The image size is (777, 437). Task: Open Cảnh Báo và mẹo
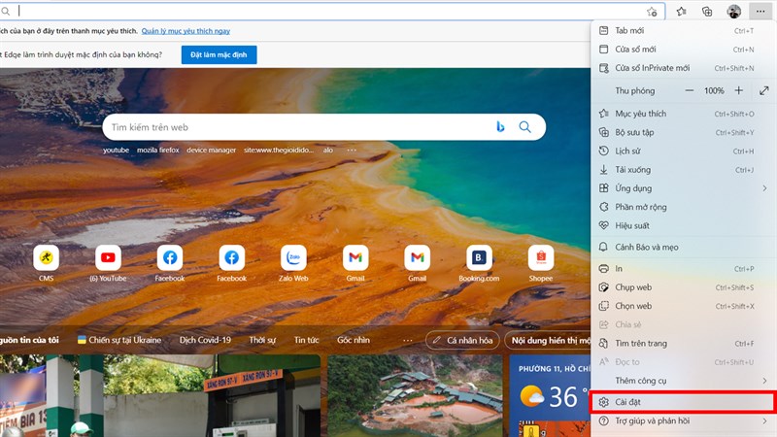point(683,248)
